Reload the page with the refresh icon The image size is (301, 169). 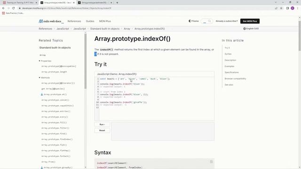pos(14,8)
